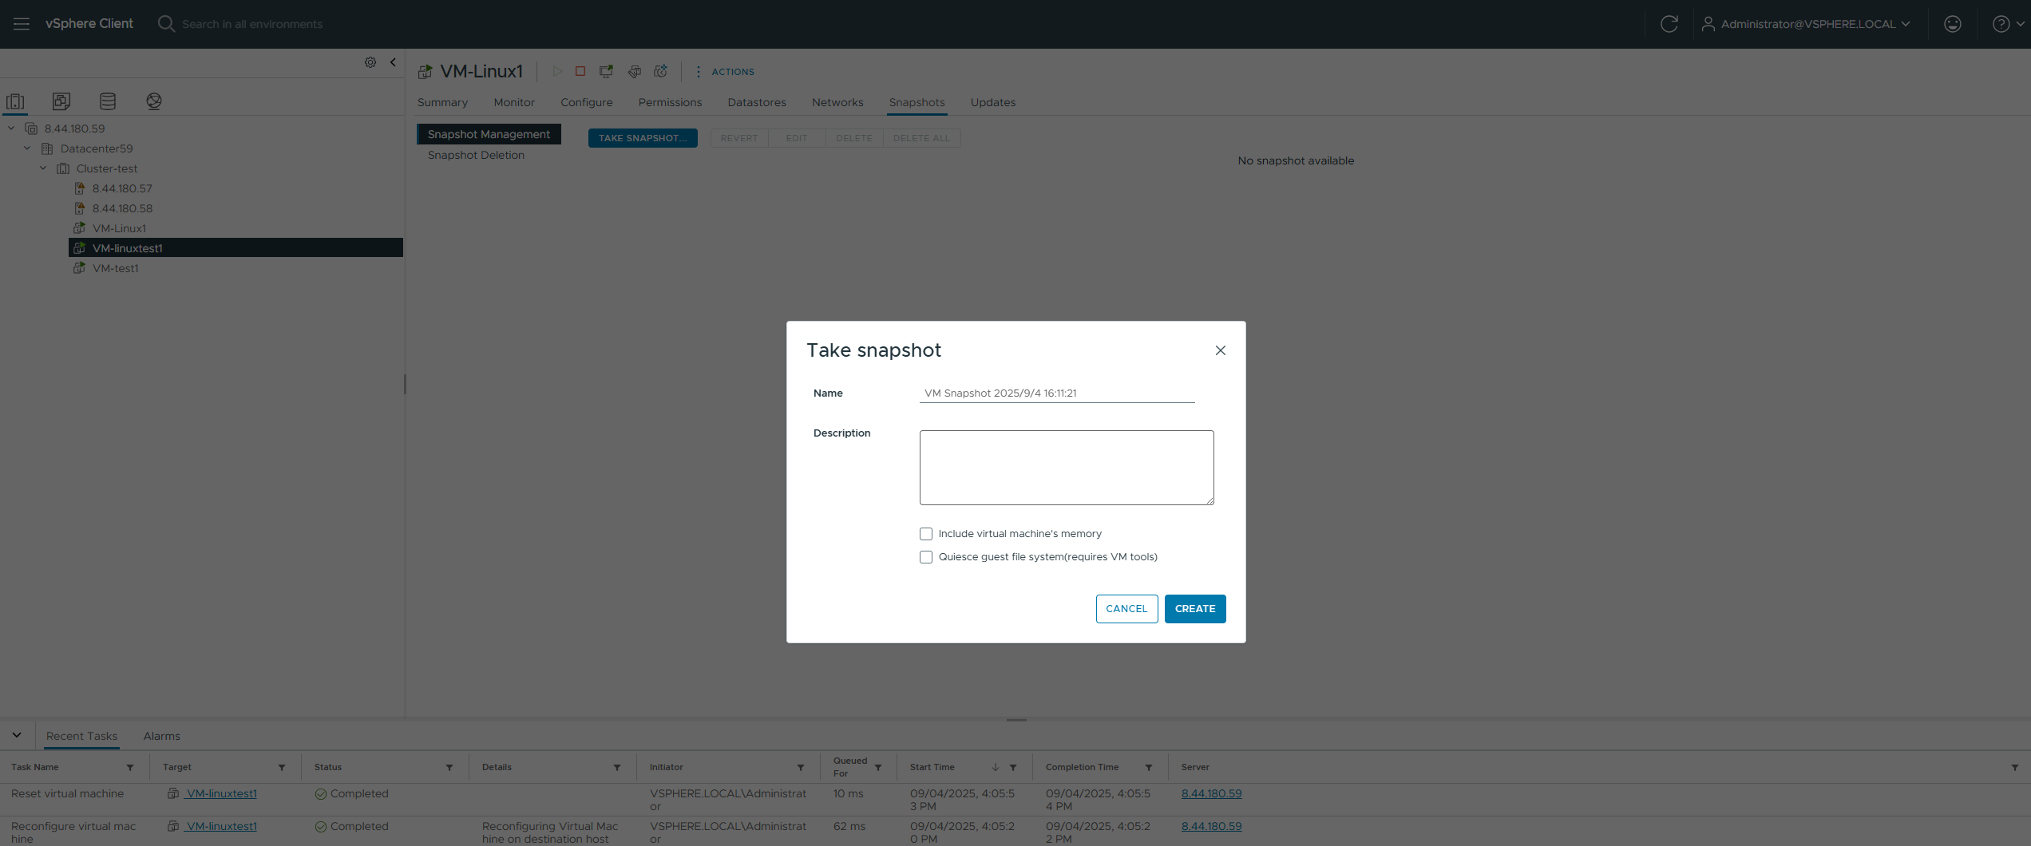Click the CREATE button
2031x846 pixels.
1195,609
